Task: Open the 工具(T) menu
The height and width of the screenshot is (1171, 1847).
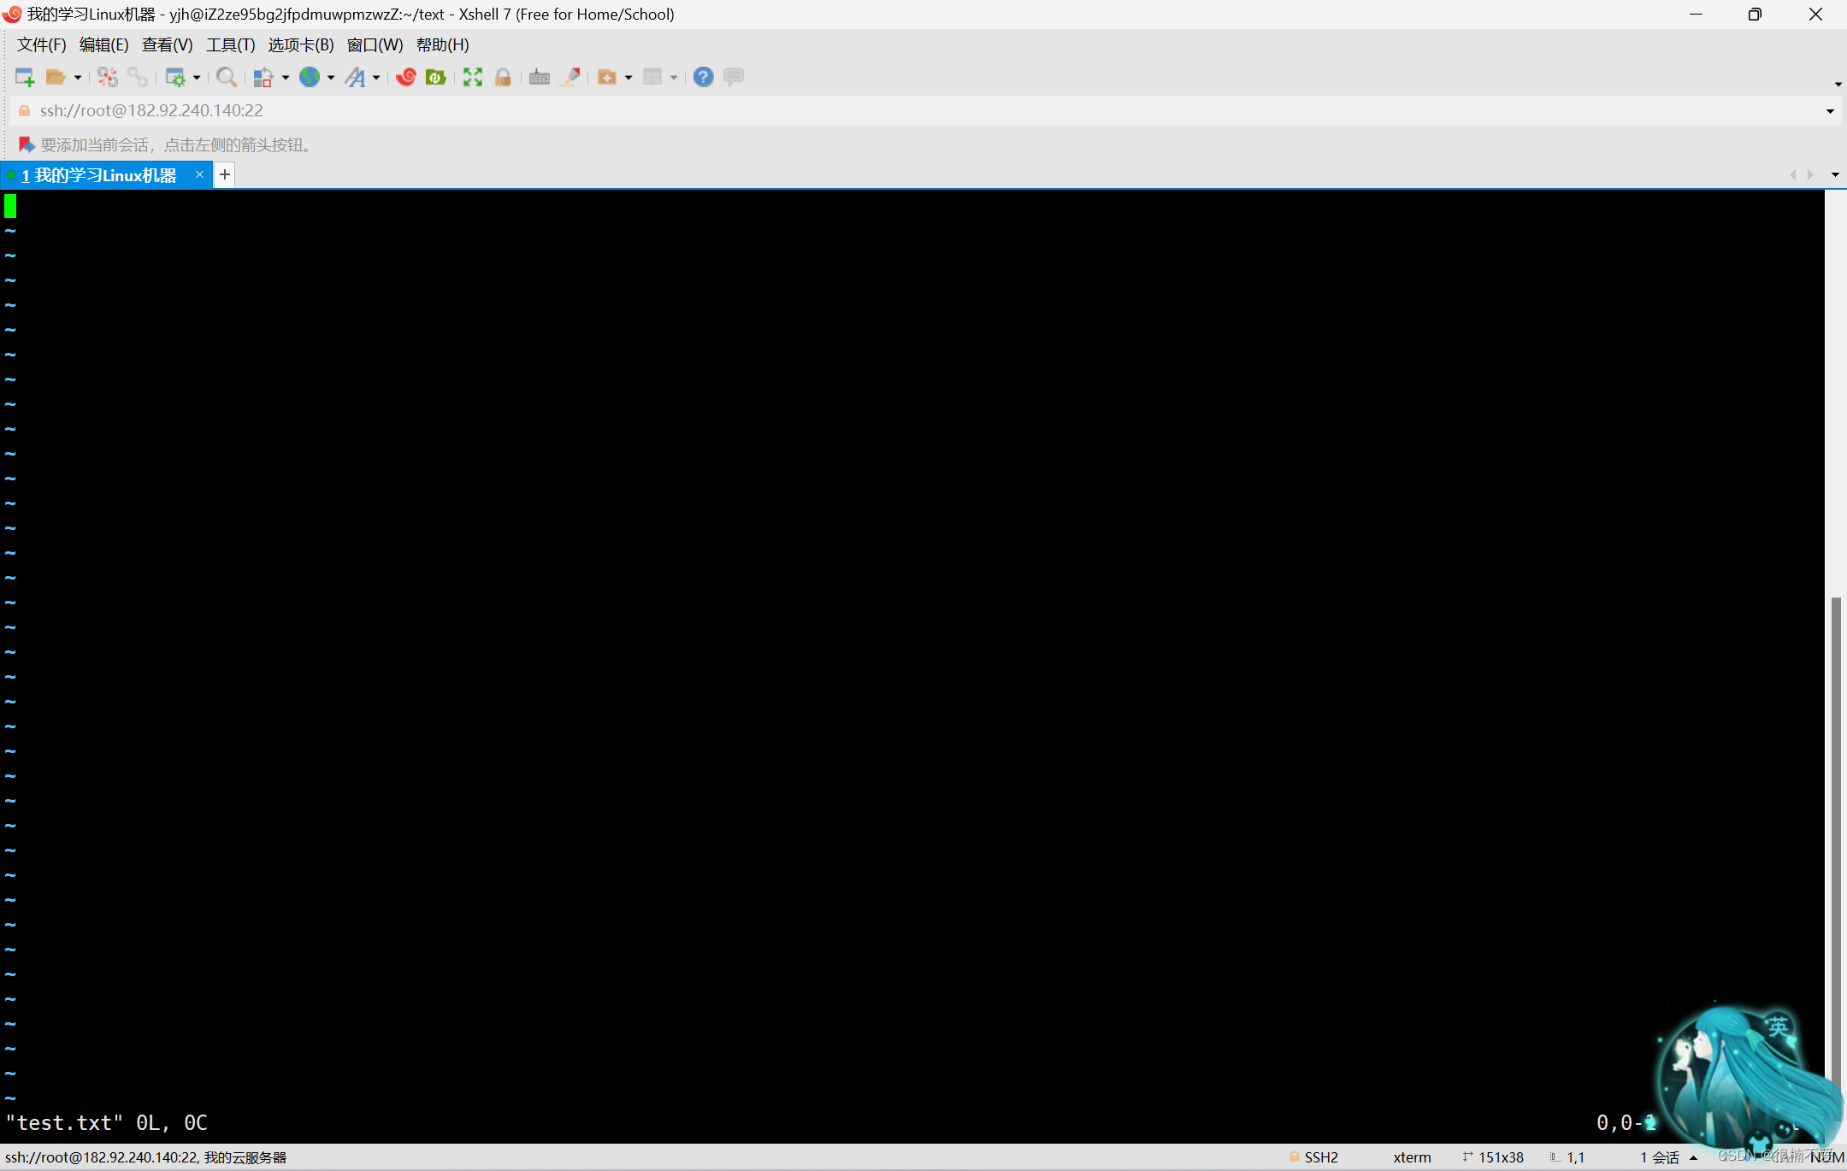Action: click(x=230, y=44)
